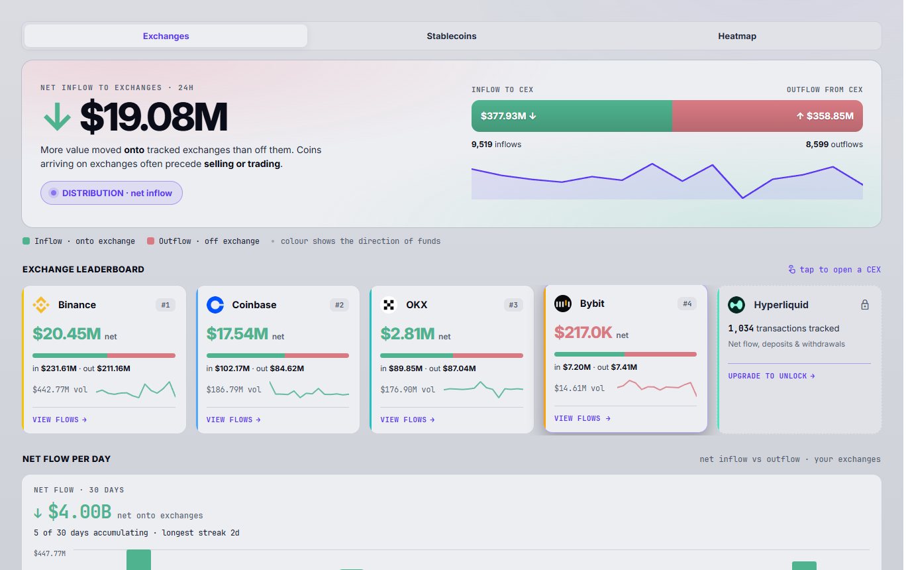This screenshot has width=906, height=570.
Task: Click '1,034 transactions tracked' text
Action: click(x=783, y=328)
